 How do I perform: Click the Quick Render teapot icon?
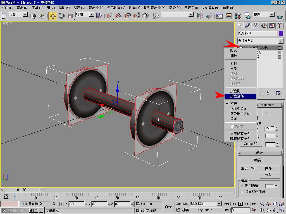coord(280,17)
